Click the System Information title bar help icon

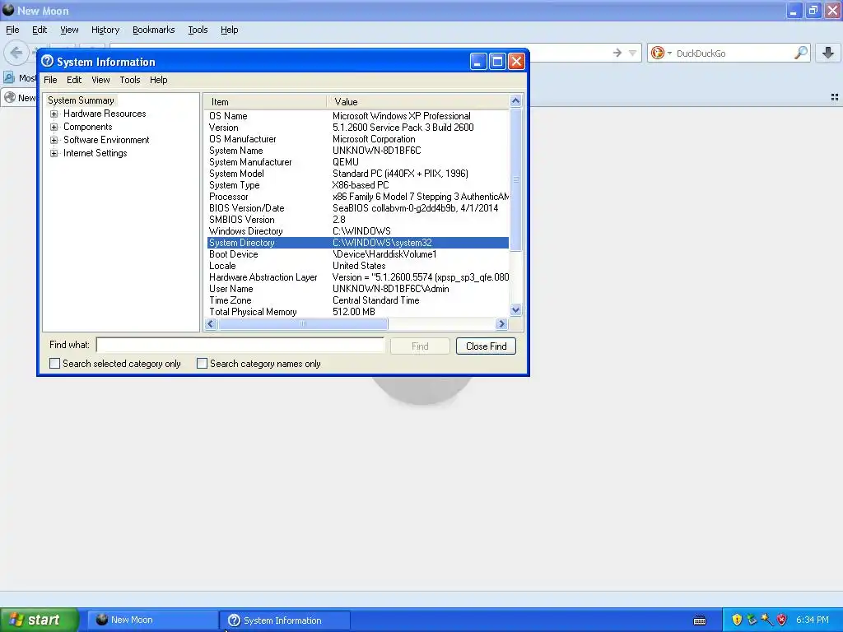(47, 61)
